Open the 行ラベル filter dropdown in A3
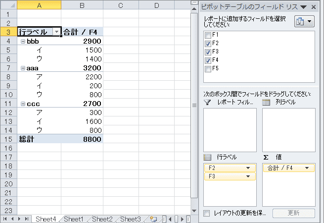Viewport: 324px width, 223px height. tap(56, 32)
